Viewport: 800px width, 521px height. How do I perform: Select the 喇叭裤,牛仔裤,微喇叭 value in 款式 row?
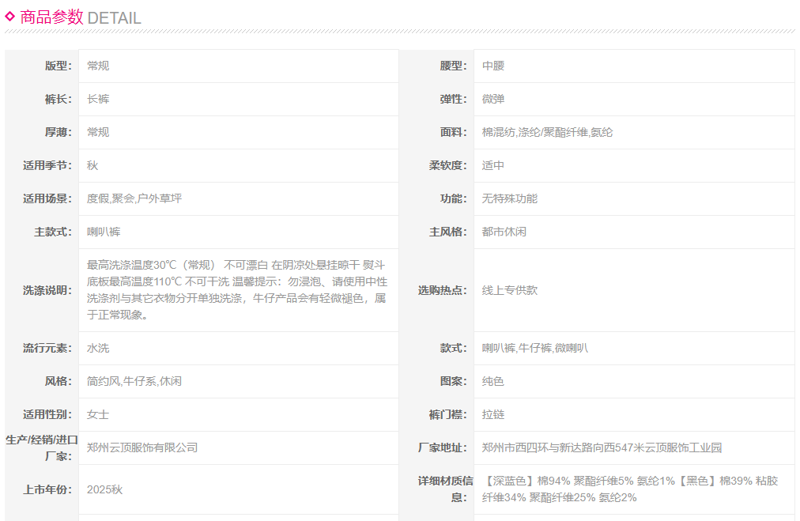tap(535, 348)
